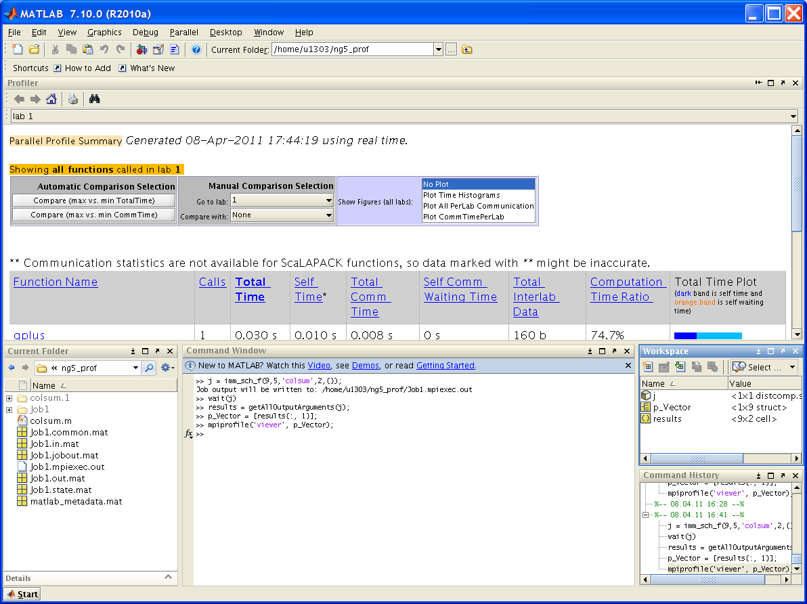Import data icon in Workspace toolbar
Image resolution: width=807 pixels, height=604 pixels.
[680, 366]
